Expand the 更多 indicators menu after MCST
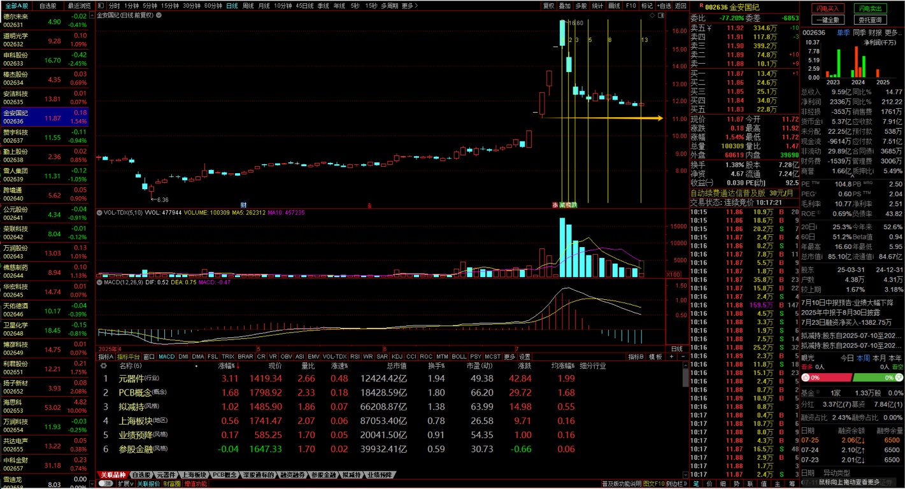Image resolution: width=905 pixels, height=489 pixels. (510, 357)
